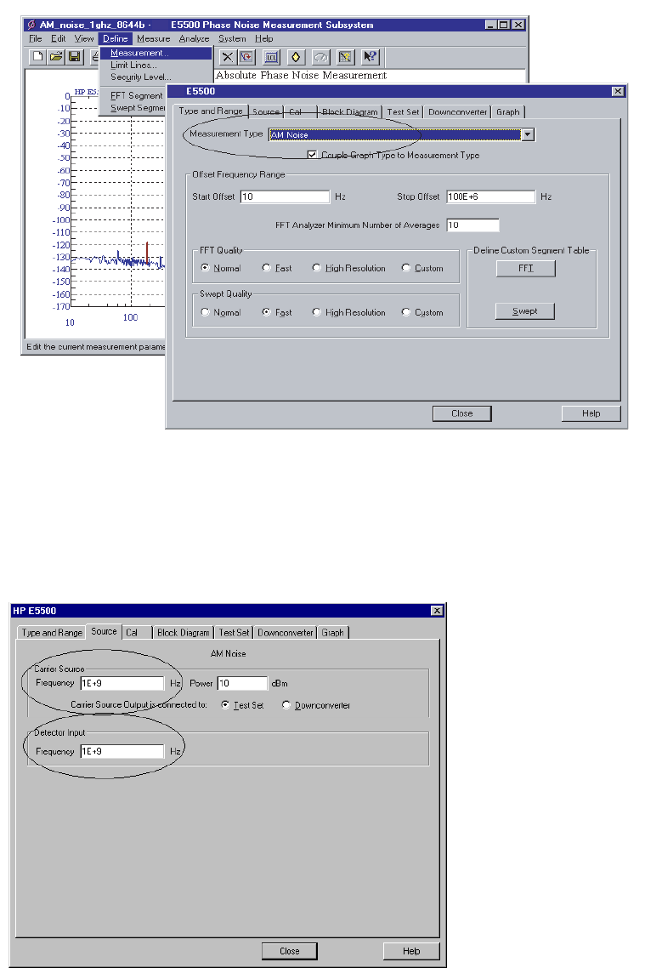Set carrier output connected to Test Set
The image size is (662, 968).
(x=225, y=705)
